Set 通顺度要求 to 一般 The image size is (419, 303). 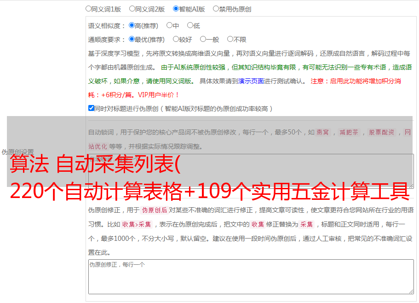(203, 39)
